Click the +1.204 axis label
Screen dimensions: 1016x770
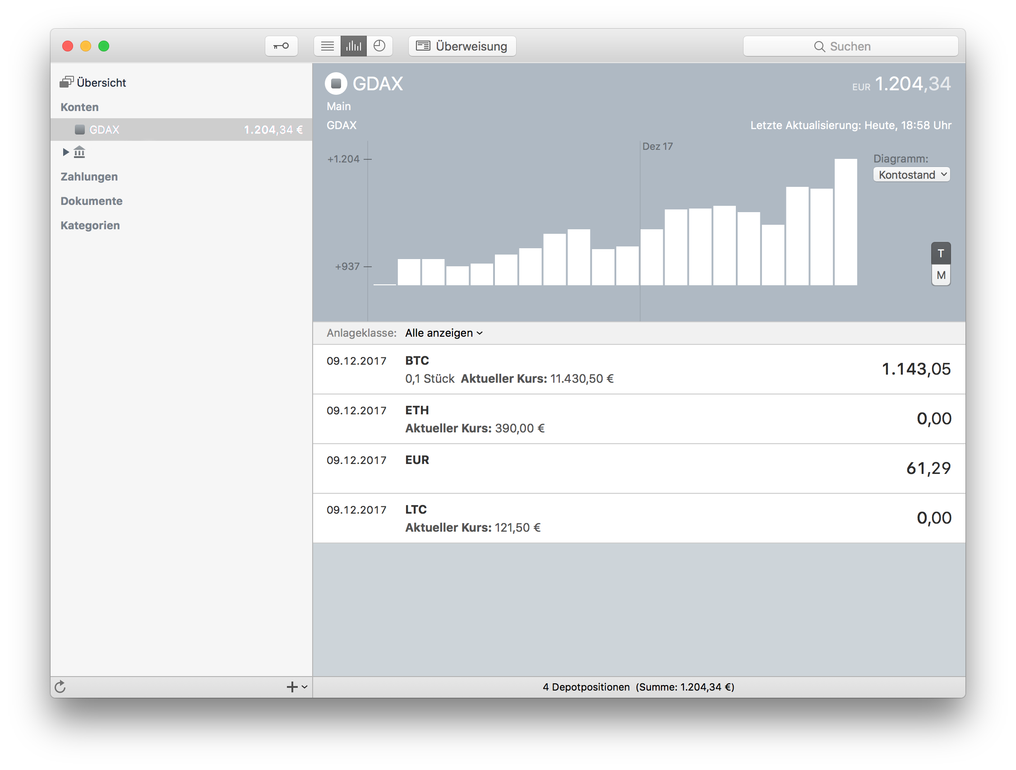(x=343, y=159)
